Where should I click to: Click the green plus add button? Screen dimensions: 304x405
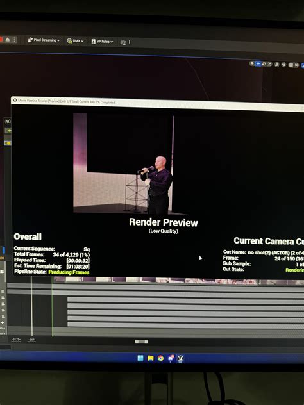click(x=9, y=131)
